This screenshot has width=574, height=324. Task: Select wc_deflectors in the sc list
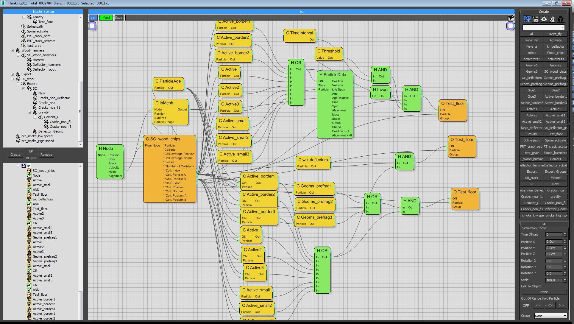(x=43, y=200)
